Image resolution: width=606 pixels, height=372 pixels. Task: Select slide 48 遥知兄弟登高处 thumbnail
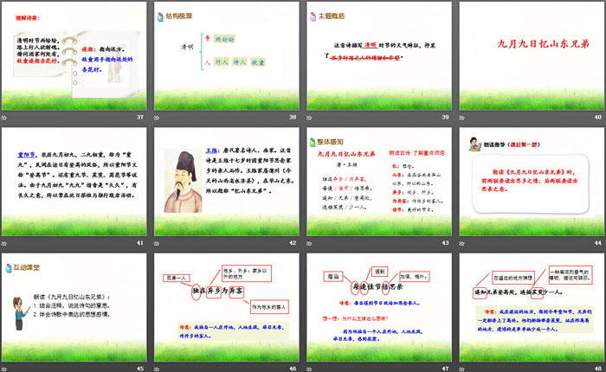coord(532,307)
